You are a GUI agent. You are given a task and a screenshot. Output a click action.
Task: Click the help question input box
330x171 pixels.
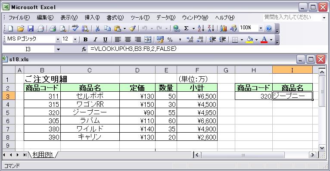[x=292, y=17]
